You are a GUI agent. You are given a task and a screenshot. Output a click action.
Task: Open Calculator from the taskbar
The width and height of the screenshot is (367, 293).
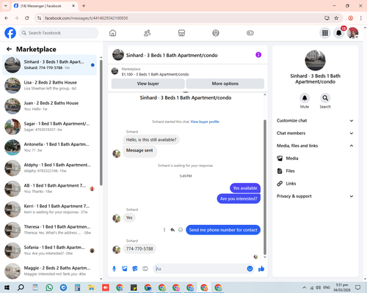pos(77,288)
